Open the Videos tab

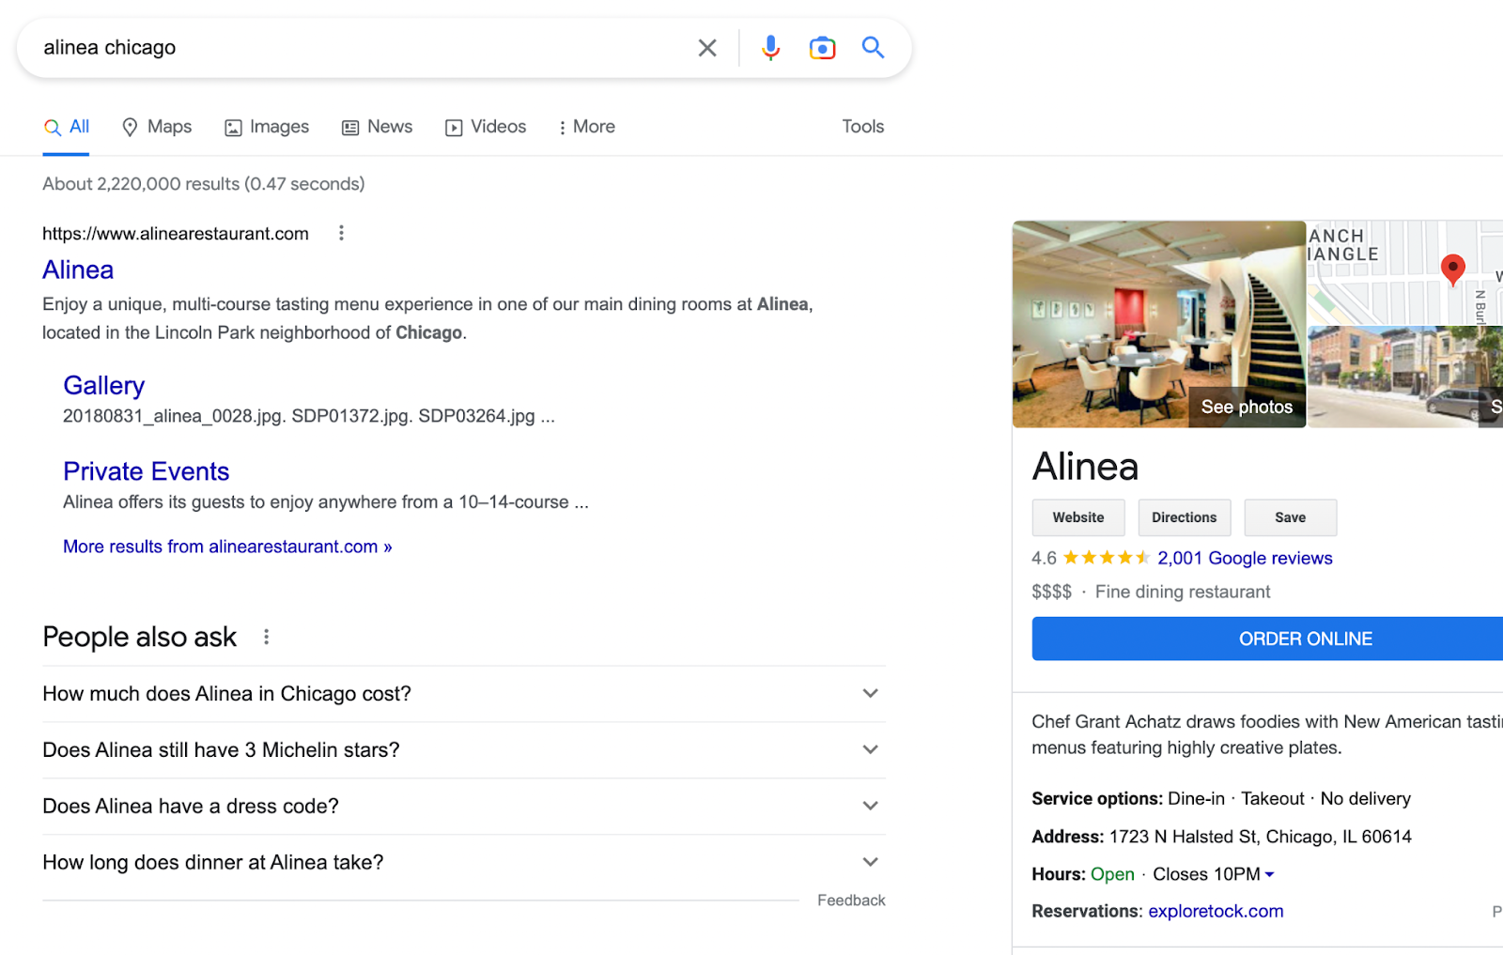(x=486, y=127)
